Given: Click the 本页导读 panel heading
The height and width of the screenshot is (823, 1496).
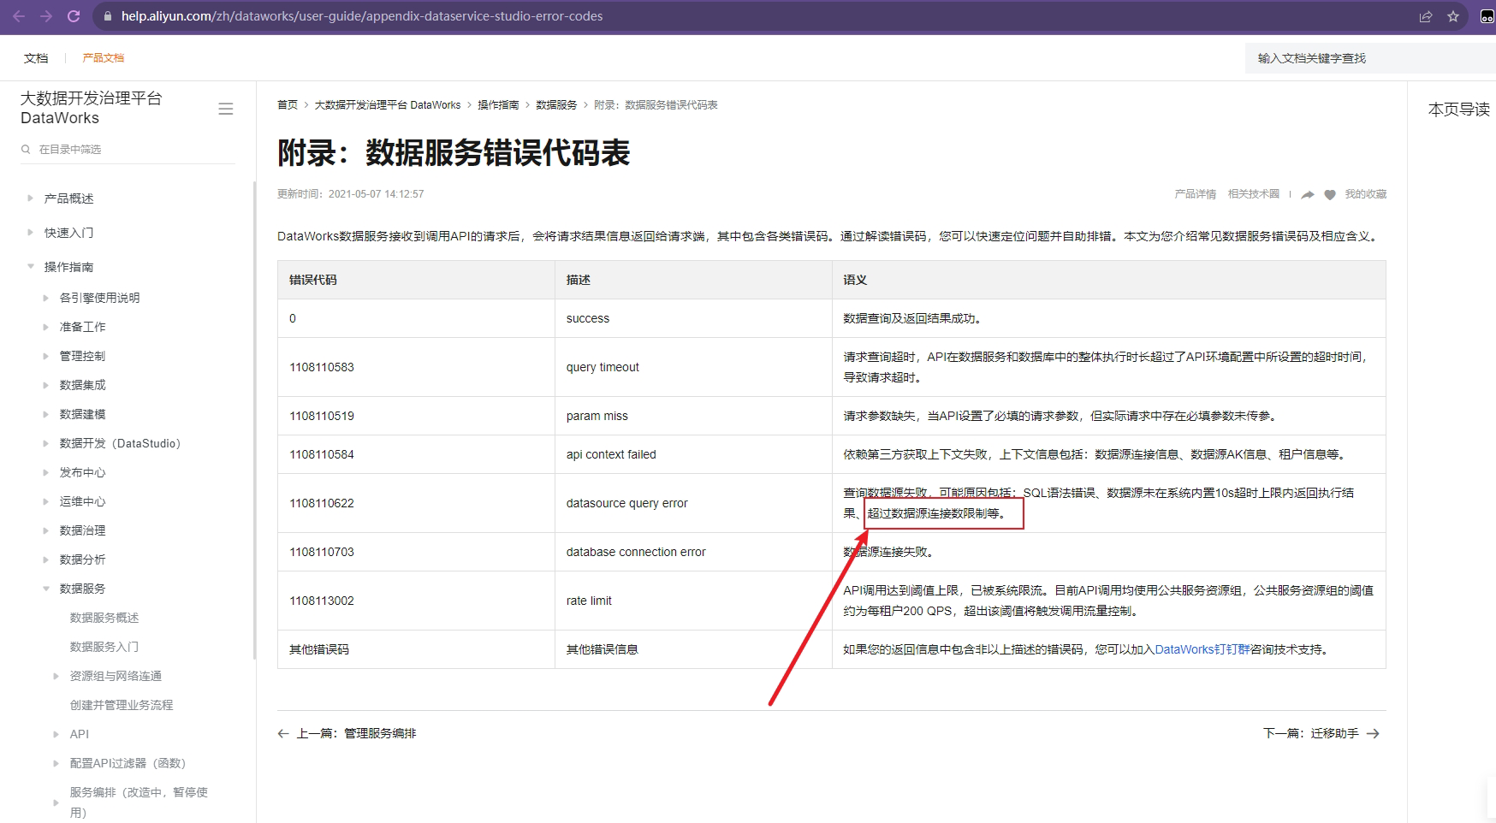Looking at the screenshot, I should click(x=1459, y=110).
